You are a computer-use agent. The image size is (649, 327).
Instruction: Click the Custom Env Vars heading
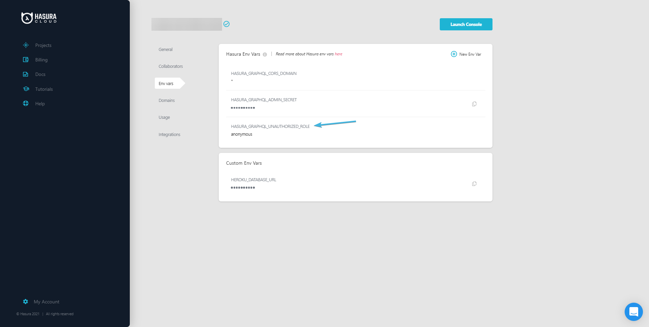pyautogui.click(x=244, y=163)
